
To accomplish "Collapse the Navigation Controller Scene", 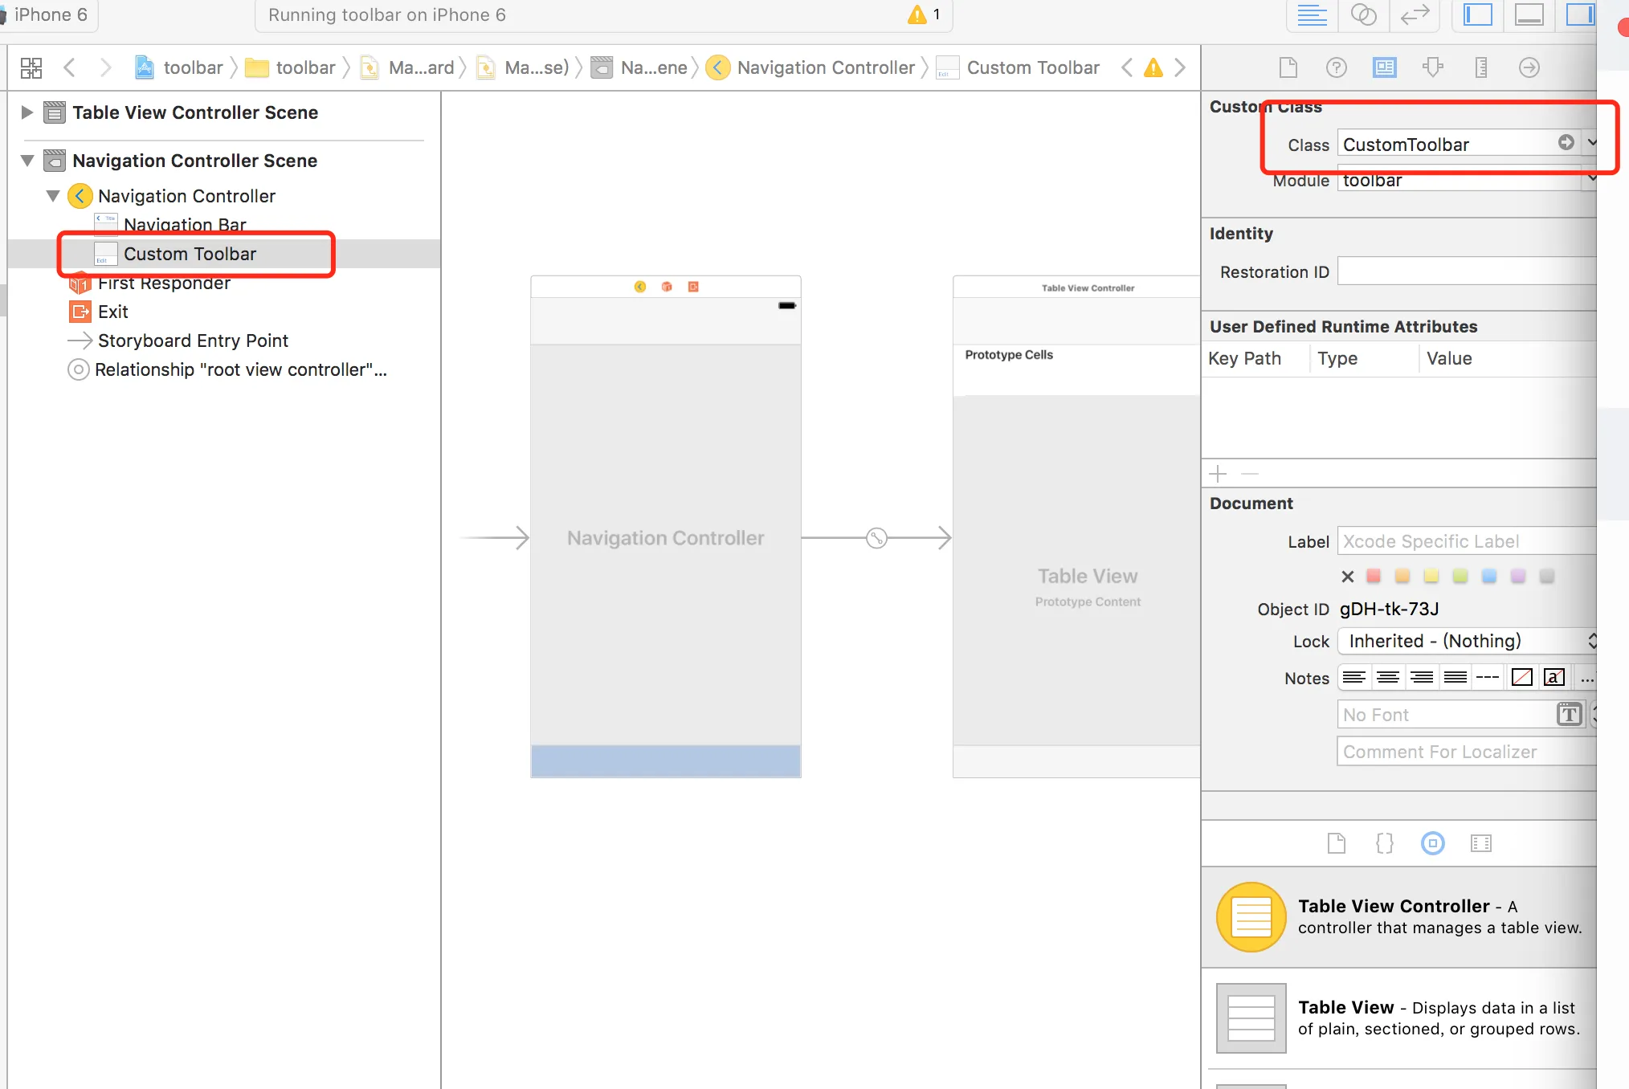I will click(27, 161).
